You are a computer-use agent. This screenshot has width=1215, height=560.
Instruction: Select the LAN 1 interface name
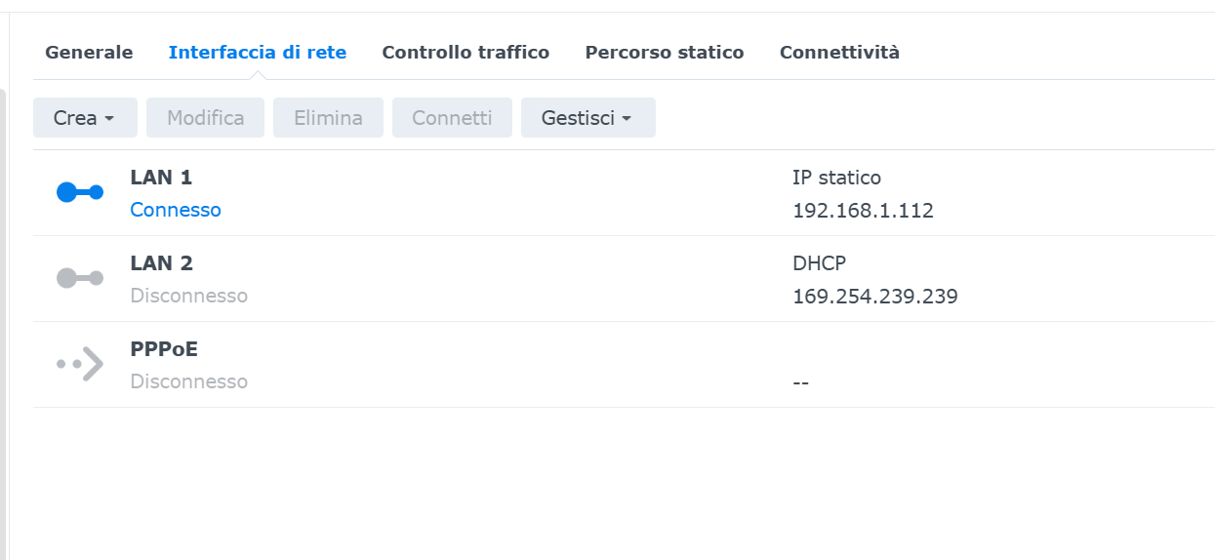tap(161, 178)
